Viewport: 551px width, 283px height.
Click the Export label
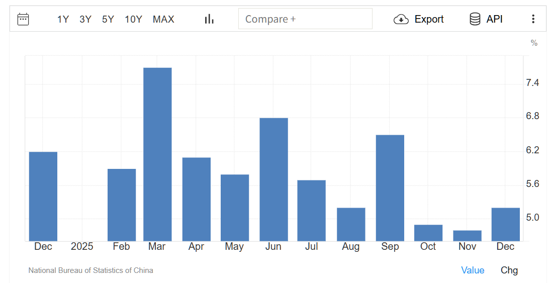429,19
